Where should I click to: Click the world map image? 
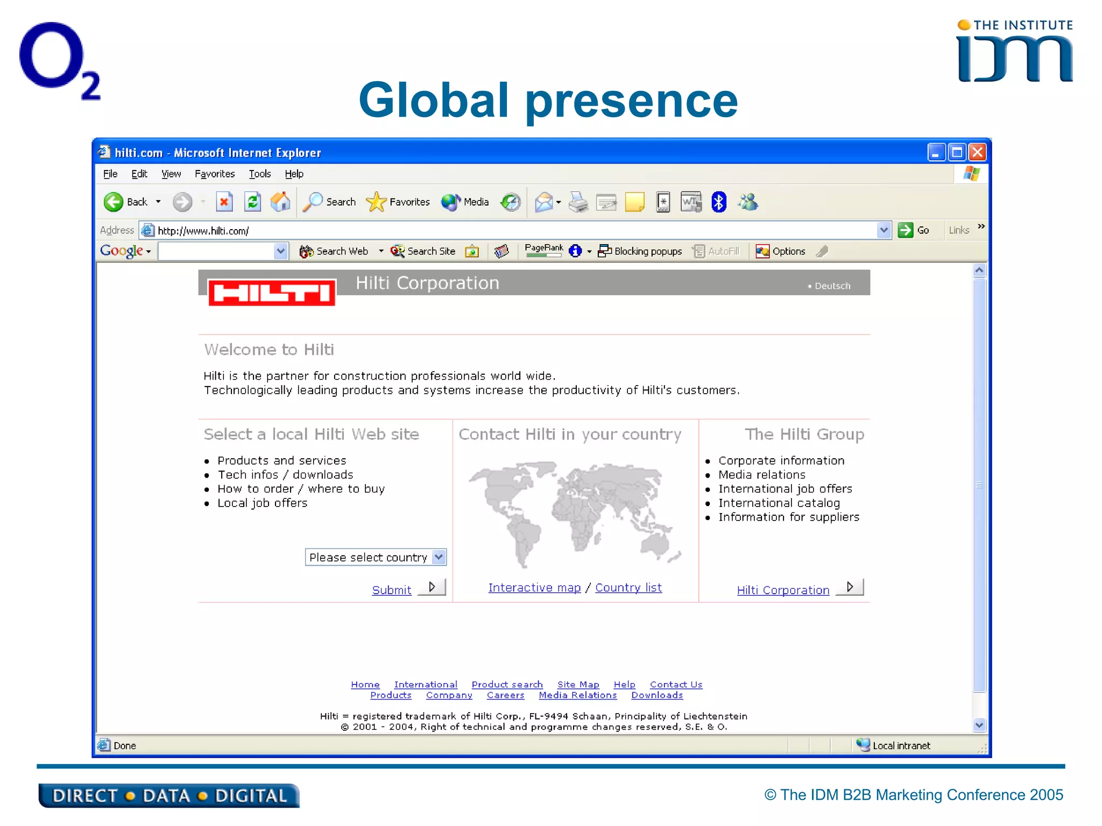coord(575,514)
